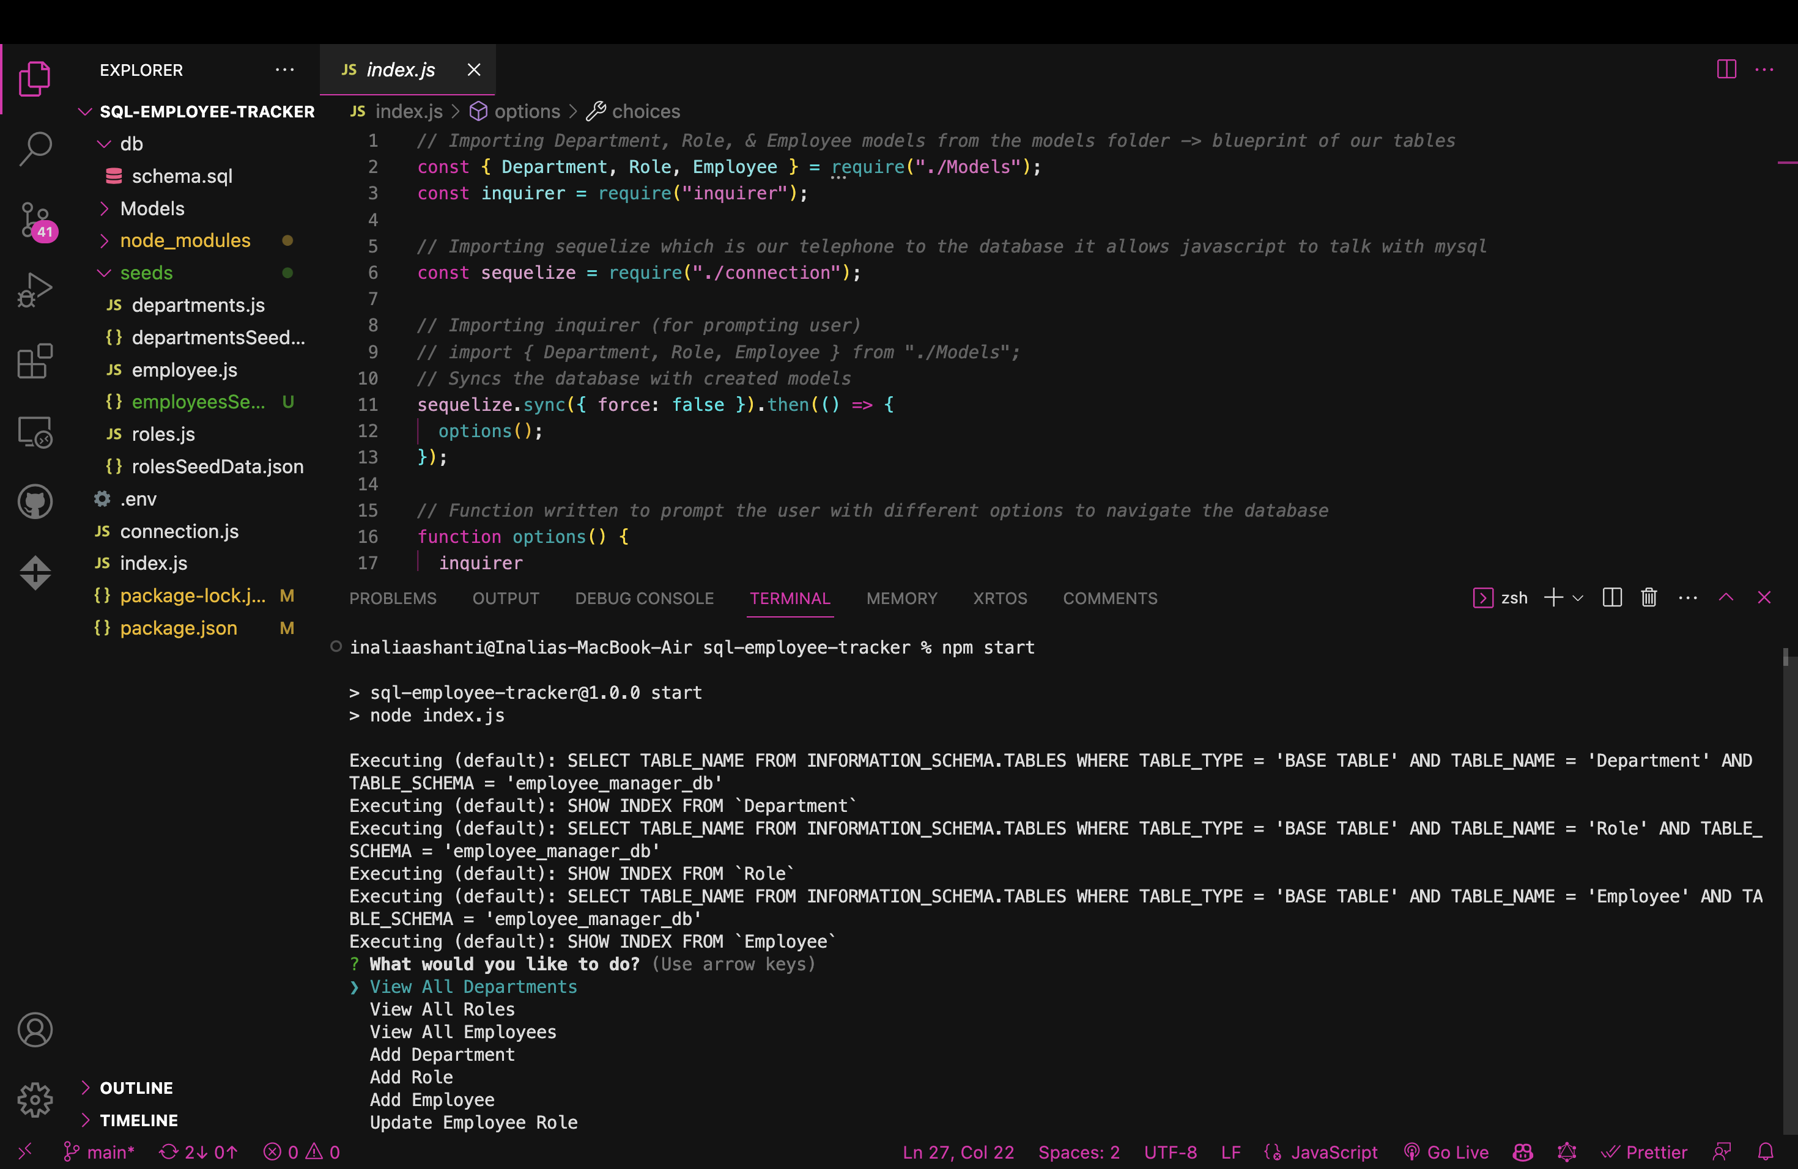Expand the Models folder
This screenshot has width=1798, height=1169.
[105, 208]
